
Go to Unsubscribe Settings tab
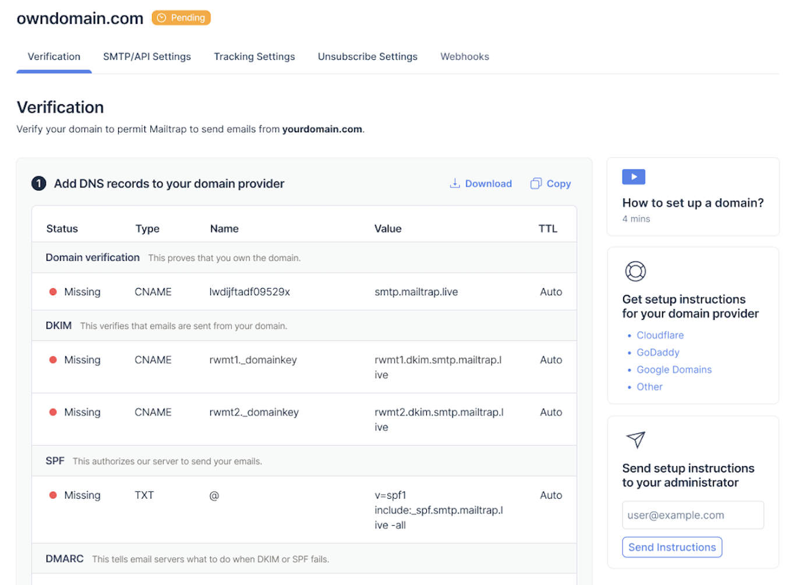[x=367, y=56]
